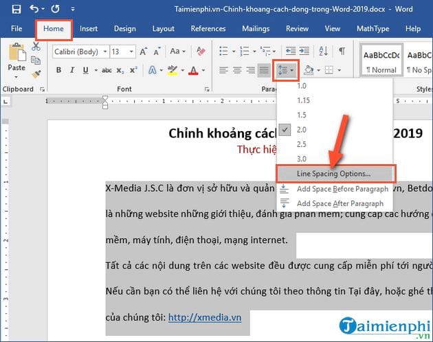Align text right
This screenshot has height=342, width=433.
[250, 70]
